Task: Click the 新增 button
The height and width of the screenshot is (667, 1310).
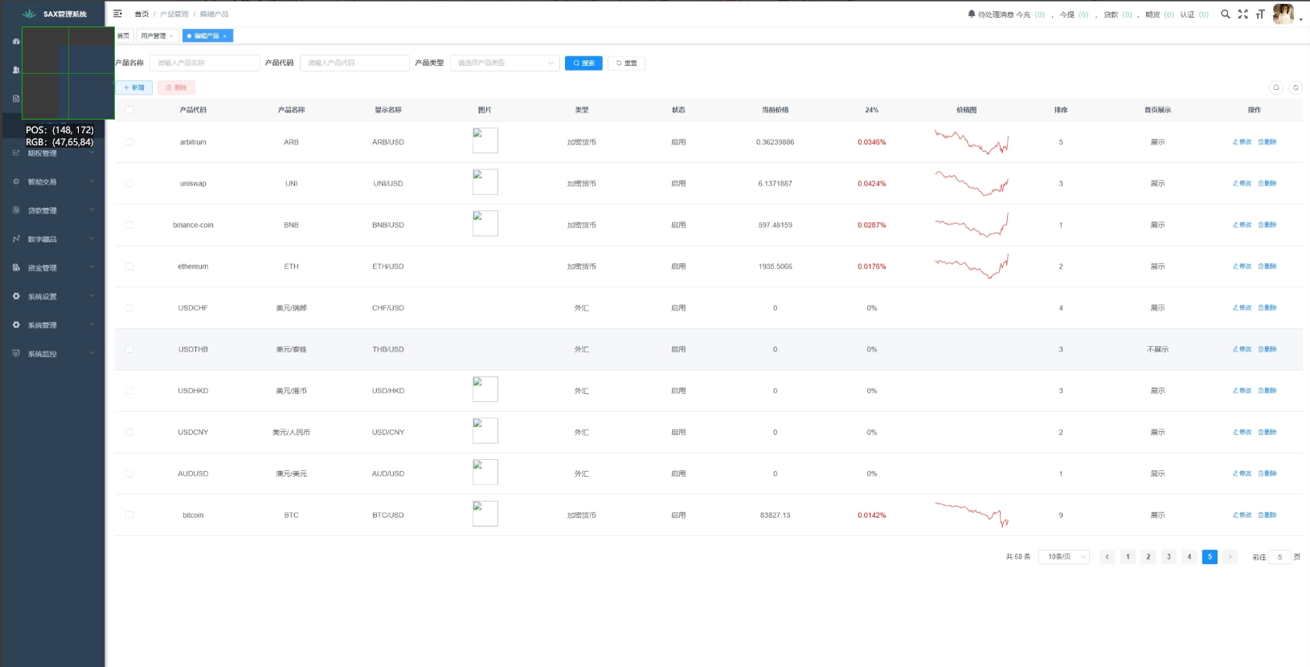Action: coord(133,87)
